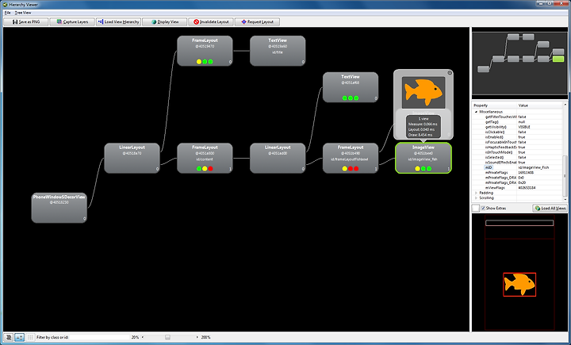This screenshot has width=571, height=345.
Task: Select the TextView @4051af68 node
Action: click(351, 87)
